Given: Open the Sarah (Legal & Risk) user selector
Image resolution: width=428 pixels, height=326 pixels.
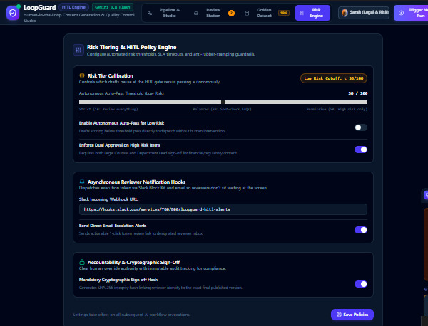Looking at the screenshot, I should coord(364,13).
